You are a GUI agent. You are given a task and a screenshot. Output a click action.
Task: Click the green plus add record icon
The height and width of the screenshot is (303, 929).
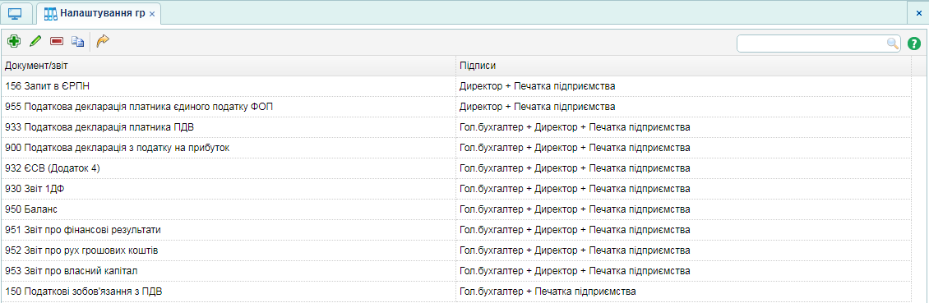[13, 41]
